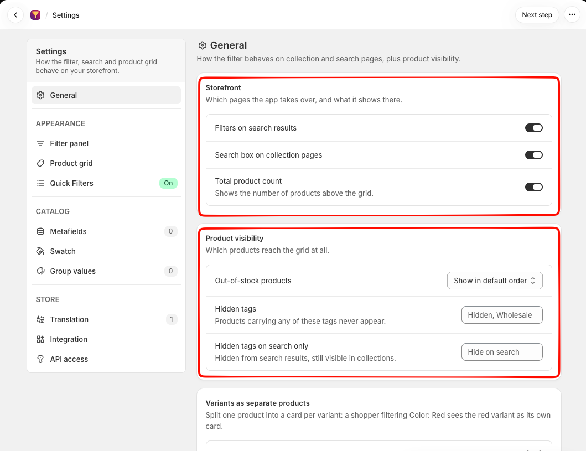Go to Swatch settings

tap(106, 251)
